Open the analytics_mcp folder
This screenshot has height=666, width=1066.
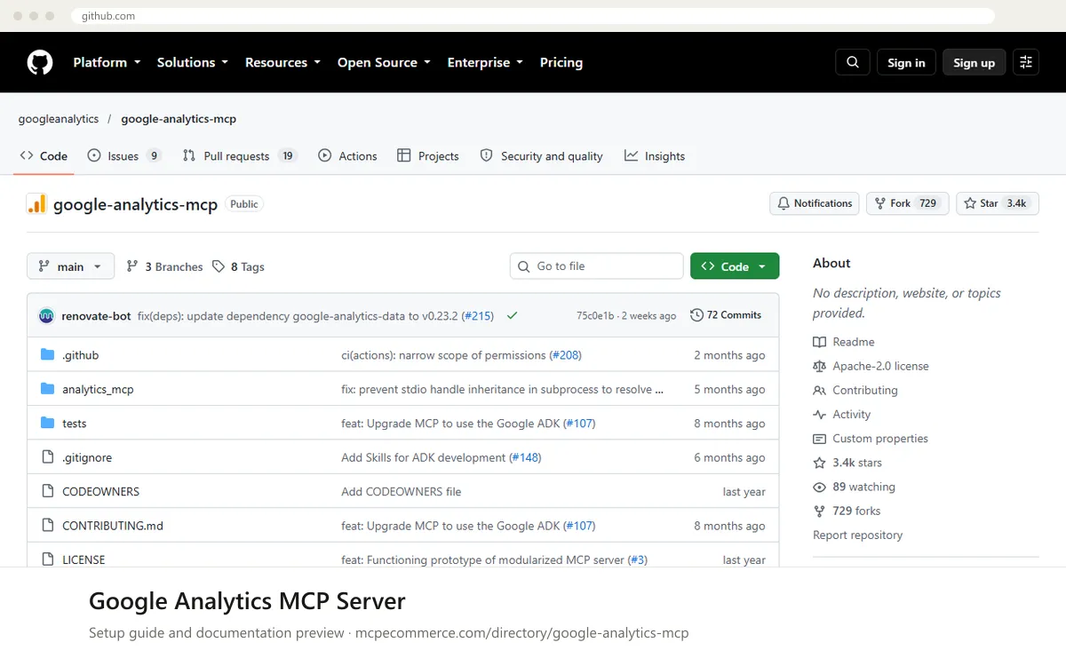click(x=98, y=389)
